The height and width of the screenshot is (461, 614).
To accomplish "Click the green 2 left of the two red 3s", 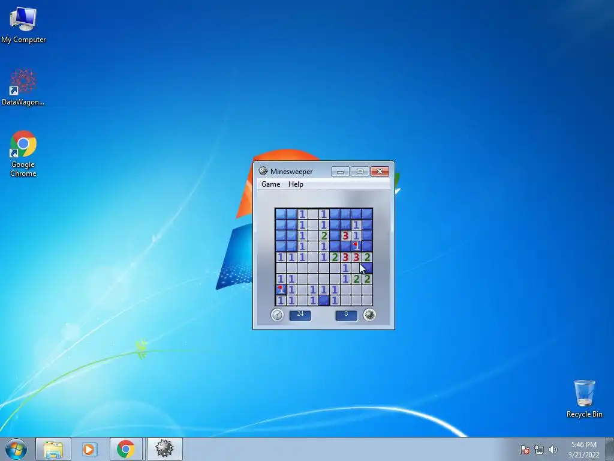I will [x=335, y=257].
